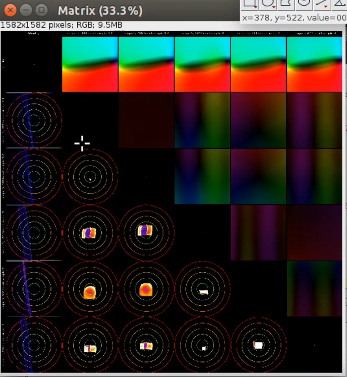347x377 pixels.
Task: Select the Rectangle selection tool
Action: tap(249, 3)
